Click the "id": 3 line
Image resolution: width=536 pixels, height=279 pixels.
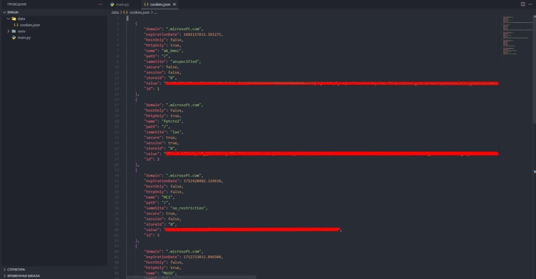tap(152, 235)
